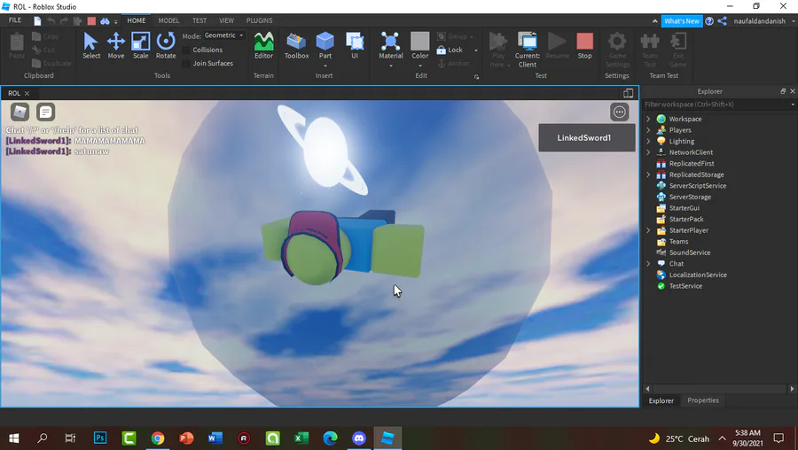Toggle the Collisions checkbox
The image size is (798, 450).
pyautogui.click(x=186, y=50)
